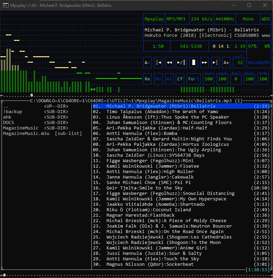Image resolution: width=273 pixels, height=278 pixels.
Task: Select track 17 Snowcial Distancing
Action: (181, 194)
